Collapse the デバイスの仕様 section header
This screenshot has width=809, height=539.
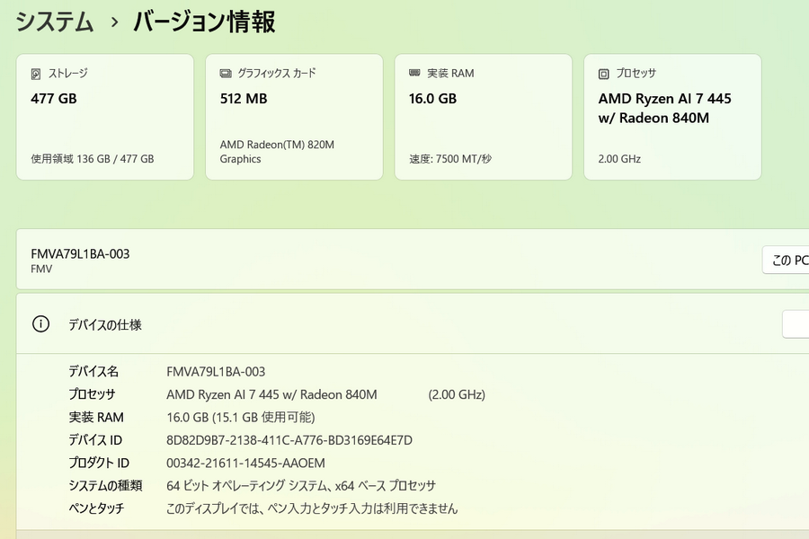tap(360, 324)
